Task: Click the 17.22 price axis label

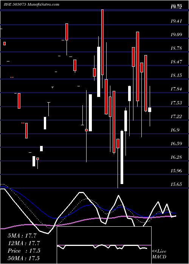Action: pos(177,116)
